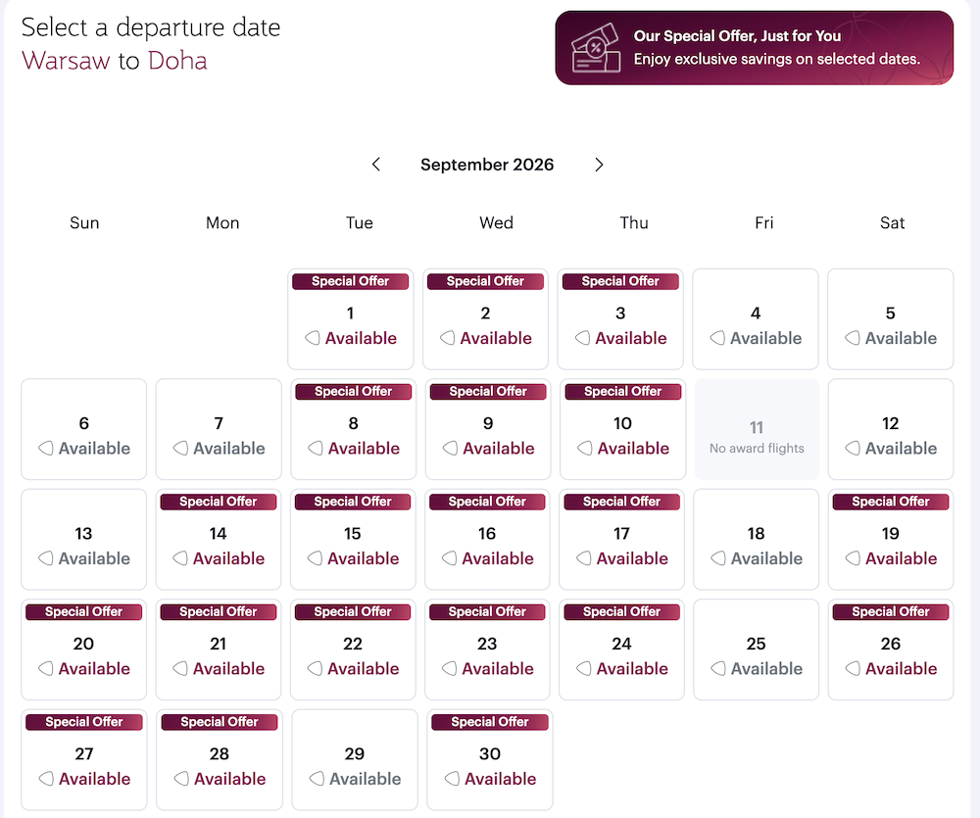Select September 7 departure date
The width and height of the screenshot is (980, 818).
(x=219, y=429)
